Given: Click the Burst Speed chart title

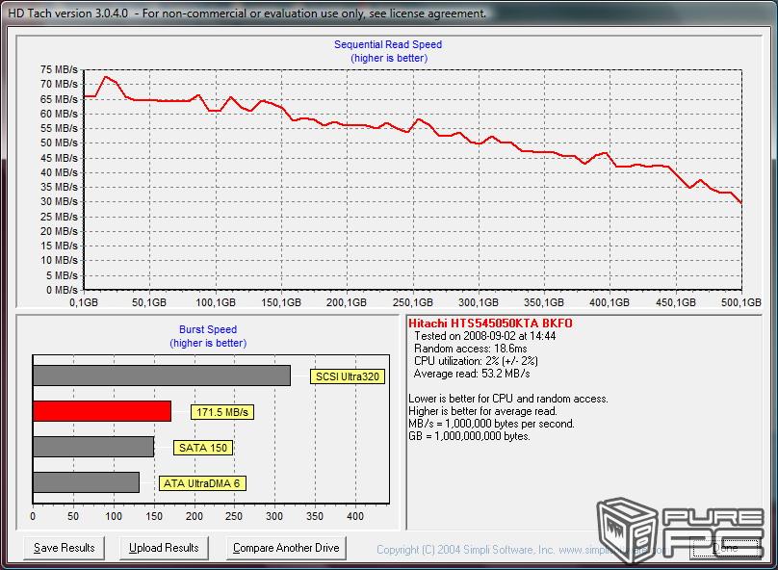Looking at the screenshot, I should 208,329.
